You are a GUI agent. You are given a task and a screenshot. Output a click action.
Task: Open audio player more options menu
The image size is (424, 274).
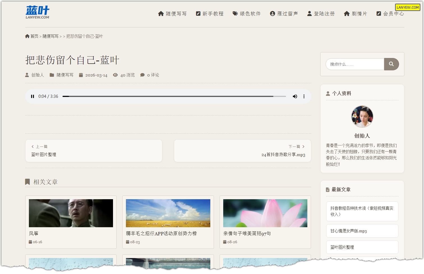304,96
